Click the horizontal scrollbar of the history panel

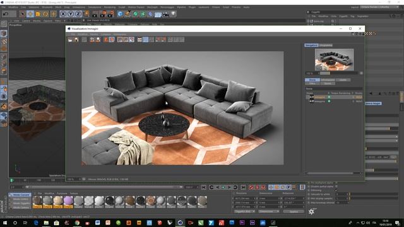330,173
